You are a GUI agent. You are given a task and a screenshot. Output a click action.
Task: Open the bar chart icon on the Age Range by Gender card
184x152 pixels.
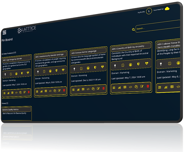tap(8, 93)
